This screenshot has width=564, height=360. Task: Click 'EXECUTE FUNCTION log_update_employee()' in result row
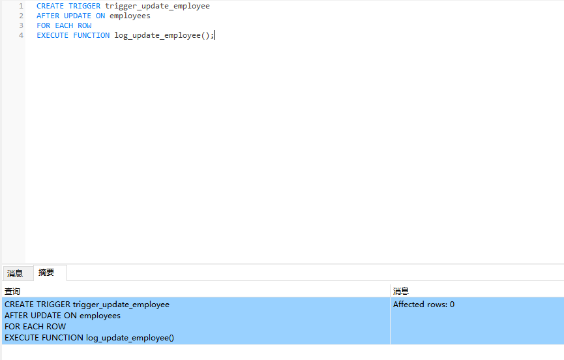coord(89,338)
